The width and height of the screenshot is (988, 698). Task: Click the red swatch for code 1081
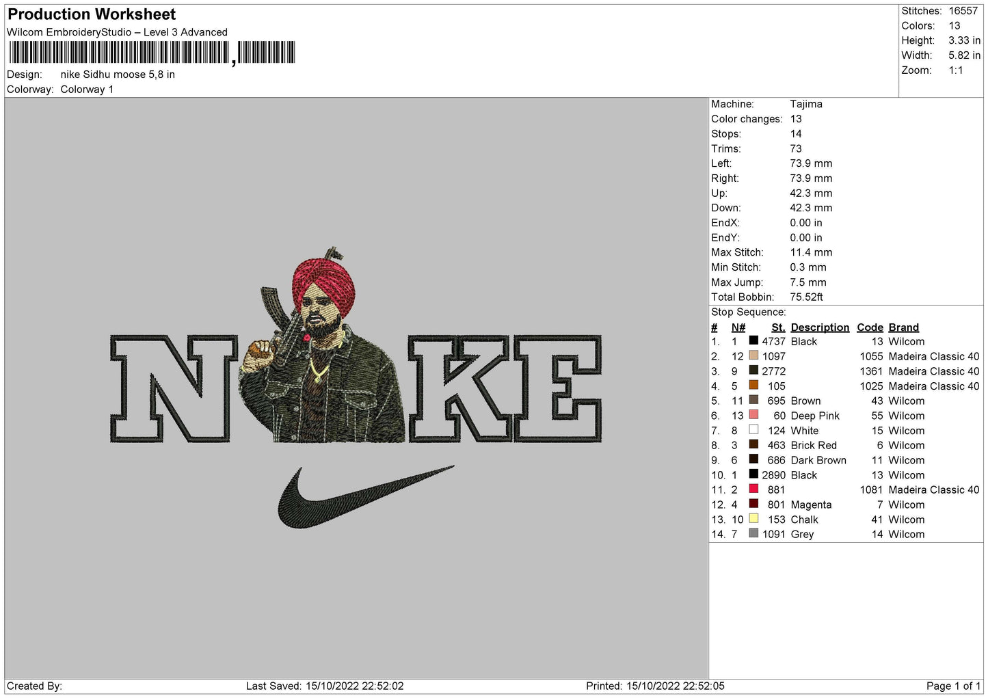753,489
